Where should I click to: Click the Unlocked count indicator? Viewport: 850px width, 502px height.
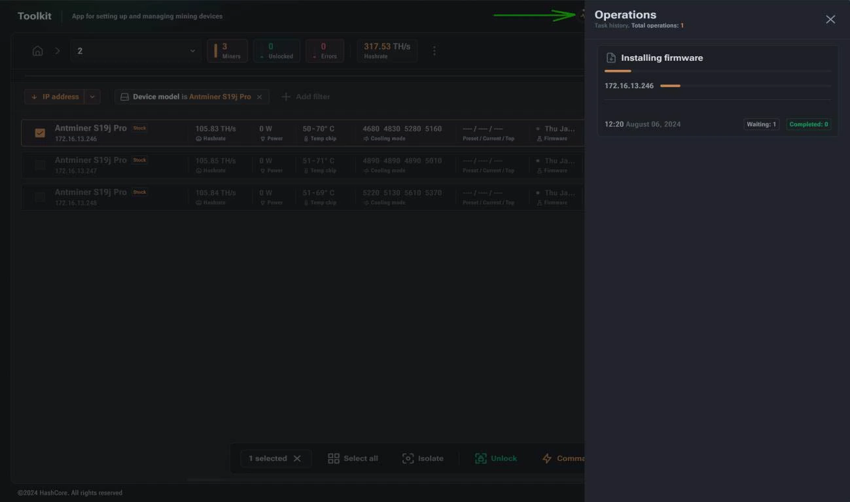click(277, 51)
